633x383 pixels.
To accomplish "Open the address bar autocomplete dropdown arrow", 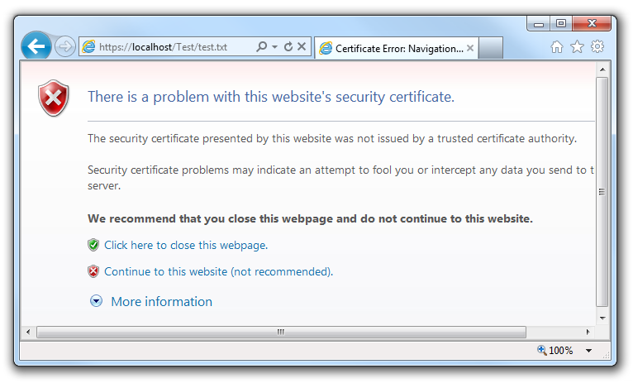I will [275, 47].
